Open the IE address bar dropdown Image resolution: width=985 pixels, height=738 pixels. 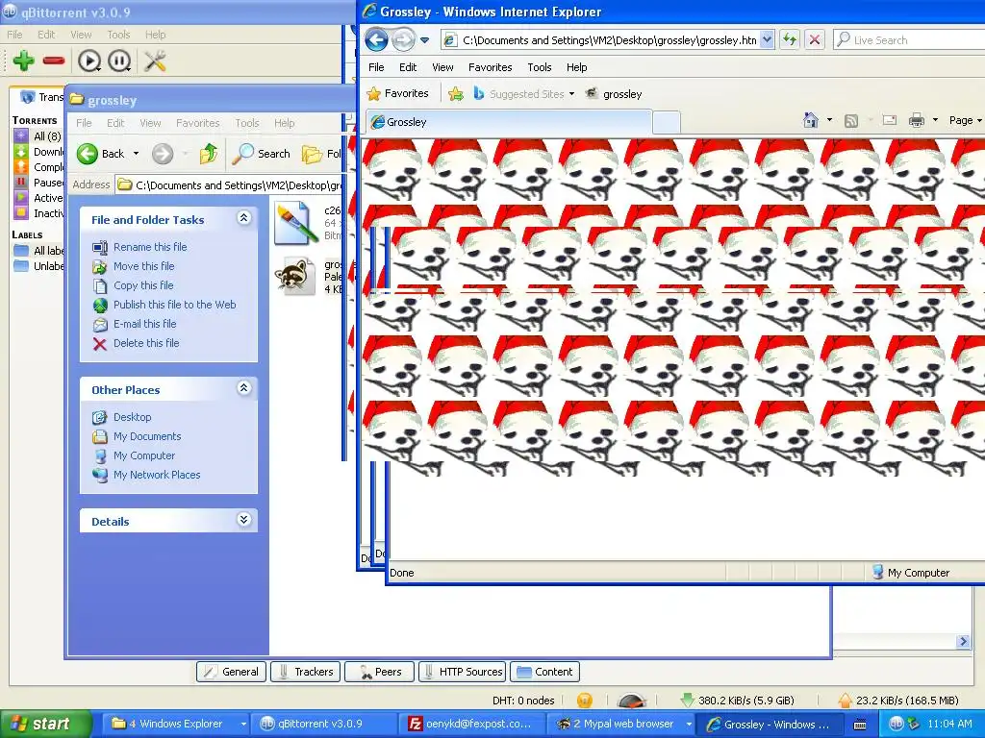point(767,40)
